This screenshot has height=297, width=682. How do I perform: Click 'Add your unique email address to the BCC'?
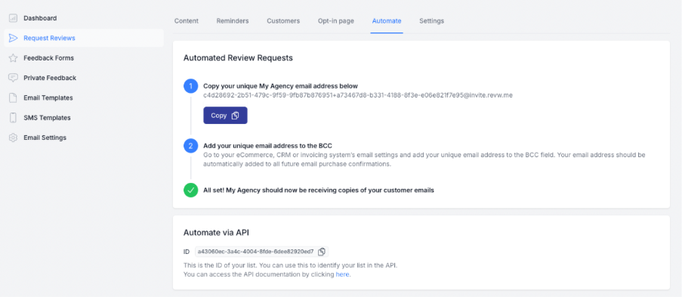[267, 146]
